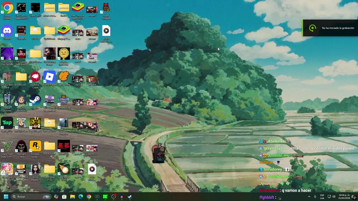Select the TapTap desktop shortcut
The image size is (358, 201).
pos(7,125)
